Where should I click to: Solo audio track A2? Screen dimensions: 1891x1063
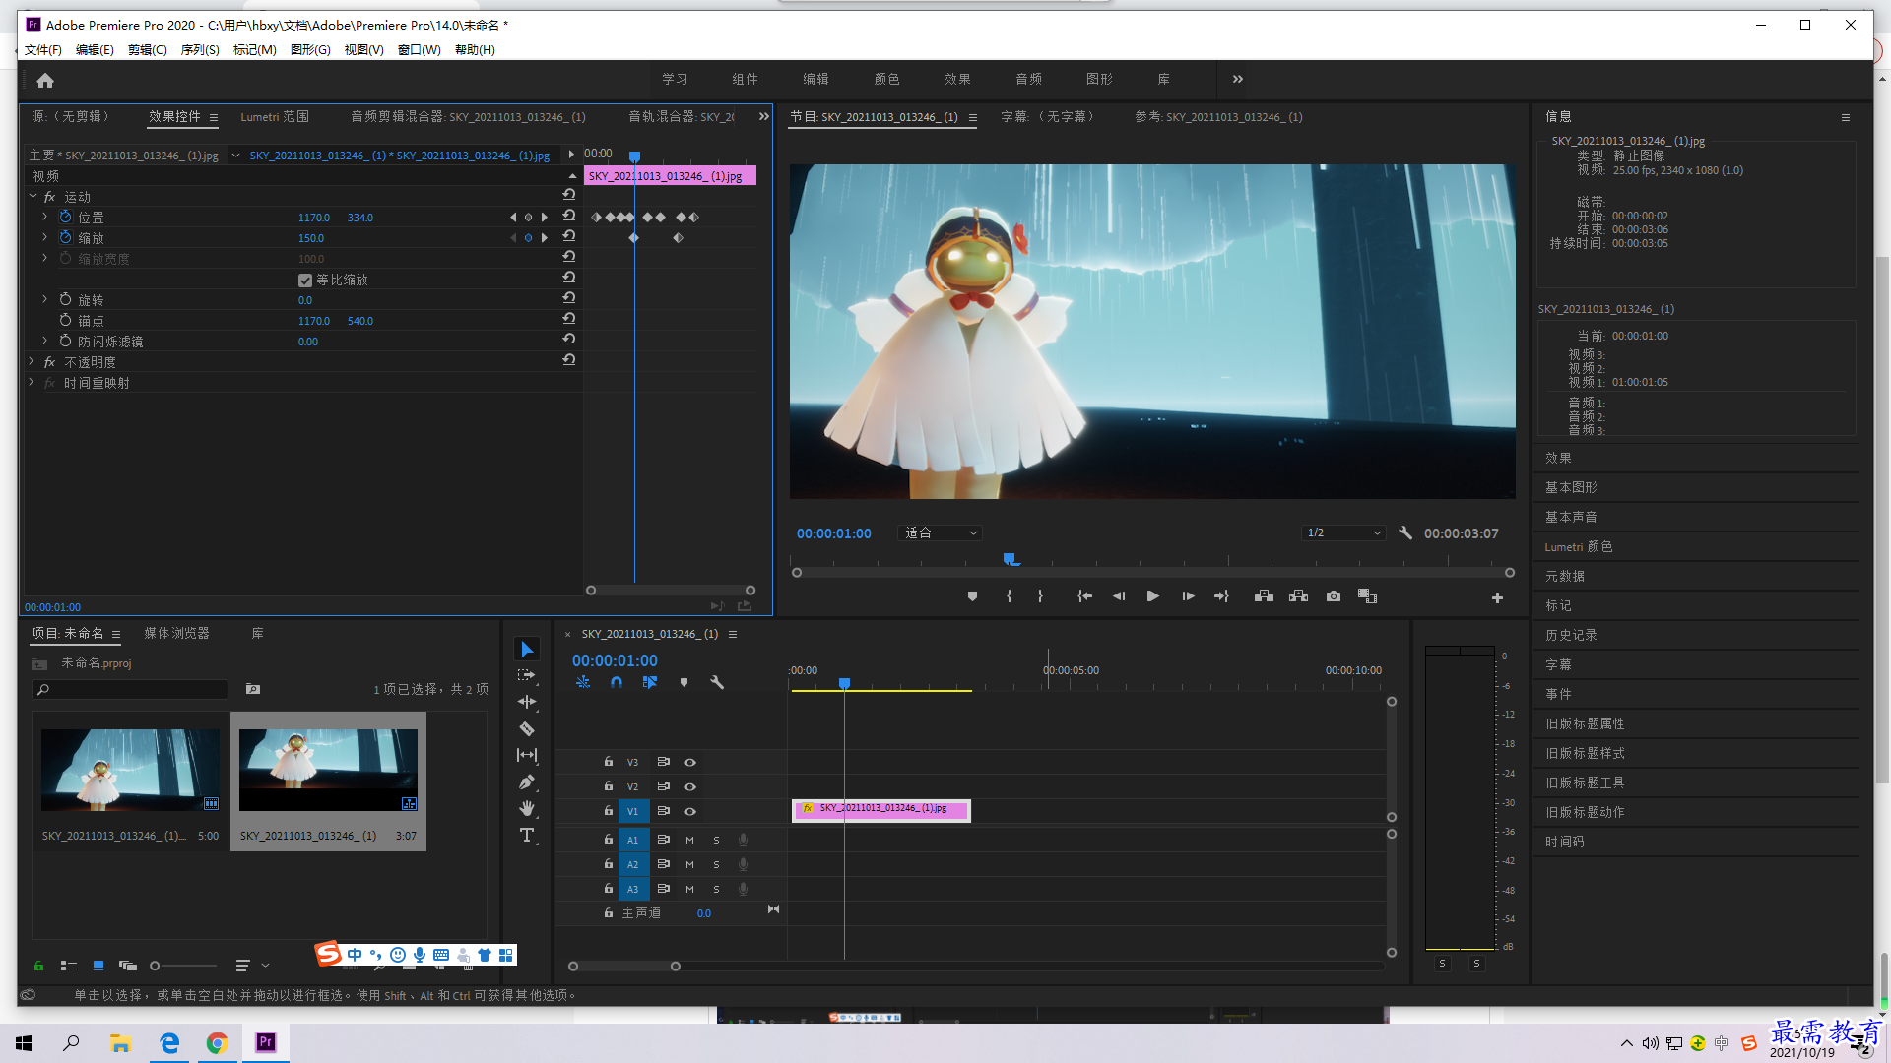pos(716,864)
